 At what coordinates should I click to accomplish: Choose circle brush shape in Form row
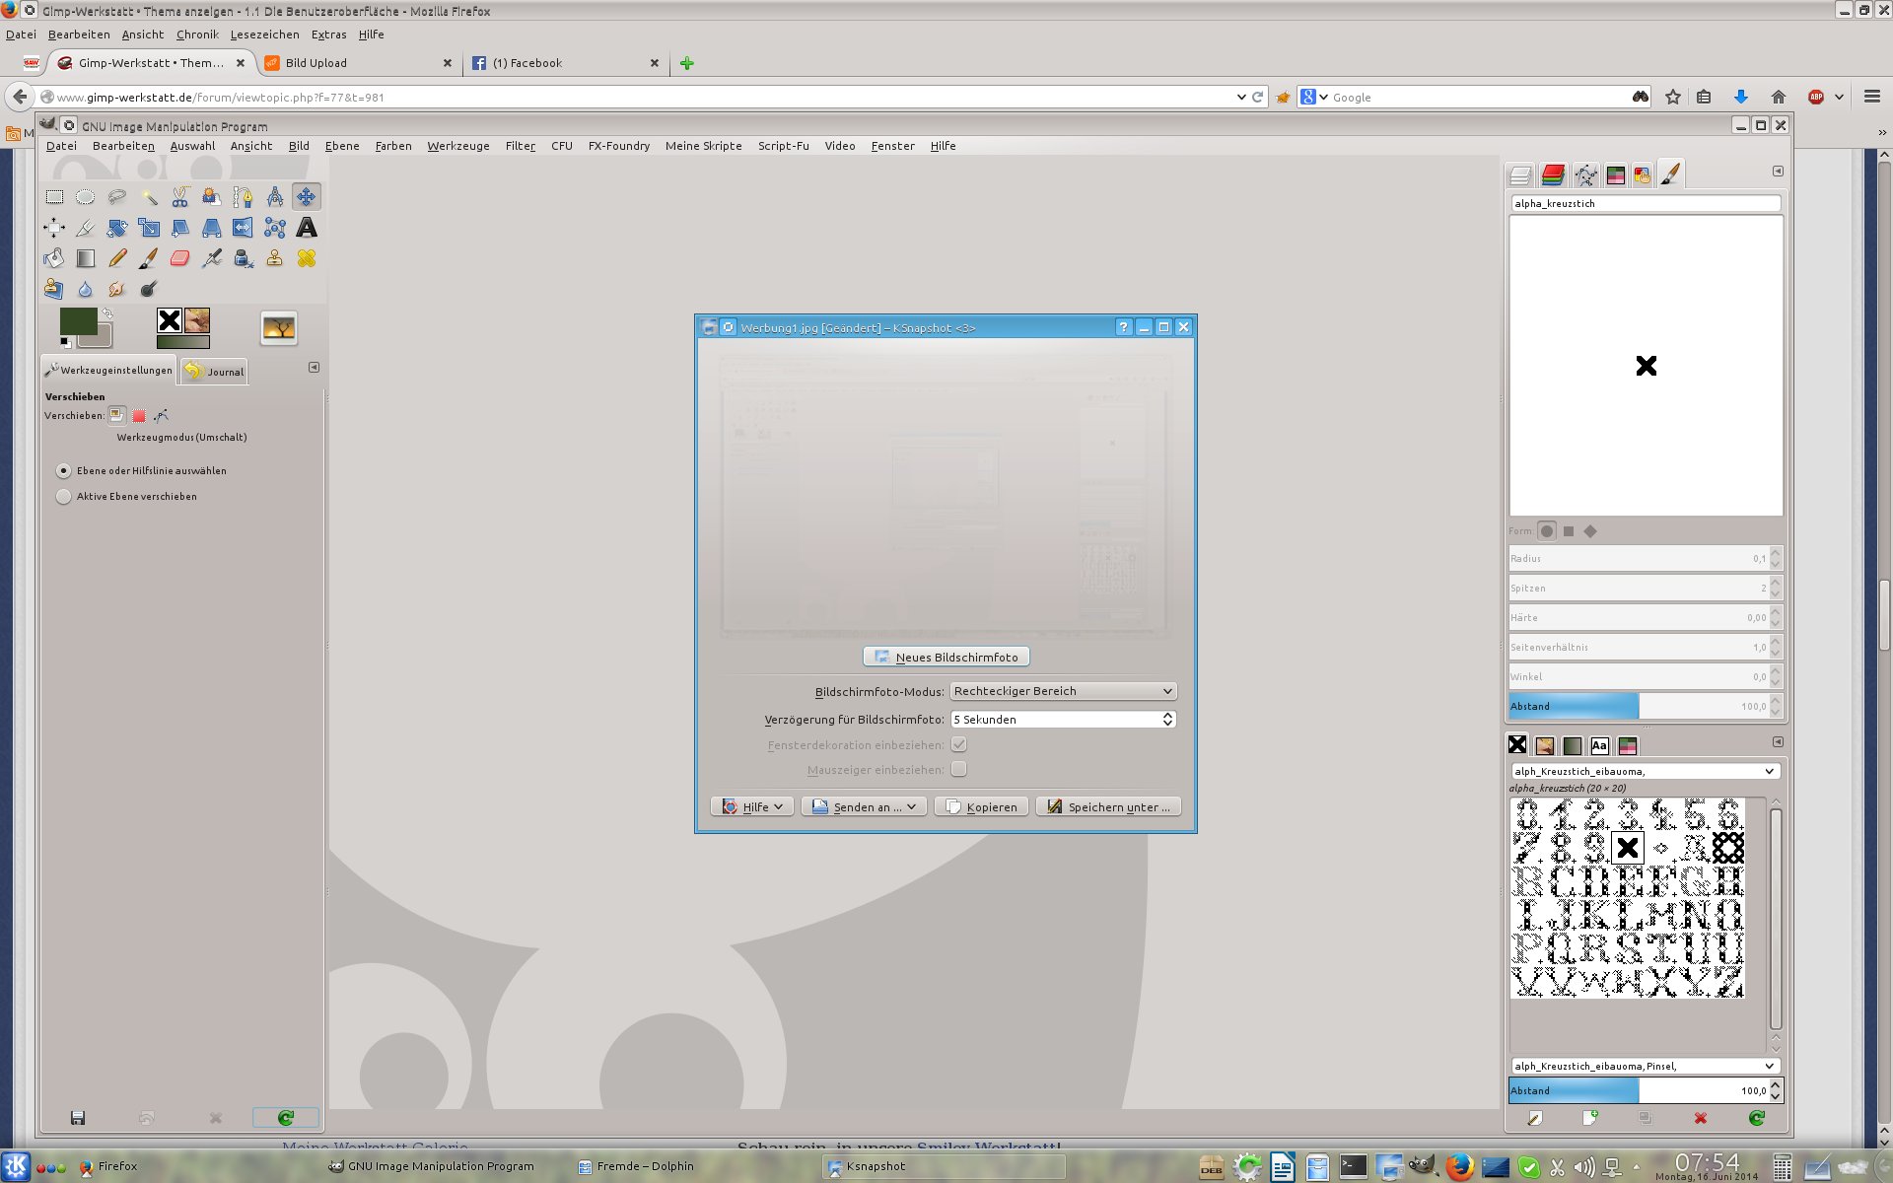tap(1547, 531)
